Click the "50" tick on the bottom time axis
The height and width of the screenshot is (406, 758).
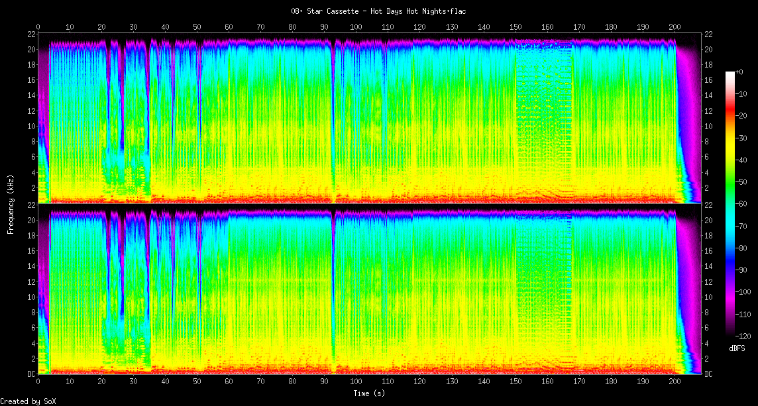pyautogui.click(x=197, y=383)
